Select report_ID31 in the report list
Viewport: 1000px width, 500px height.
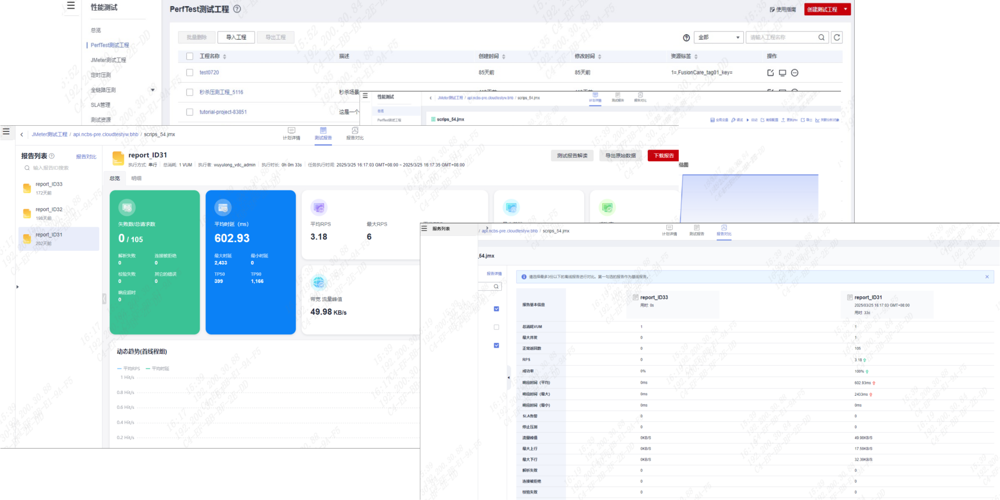59,239
